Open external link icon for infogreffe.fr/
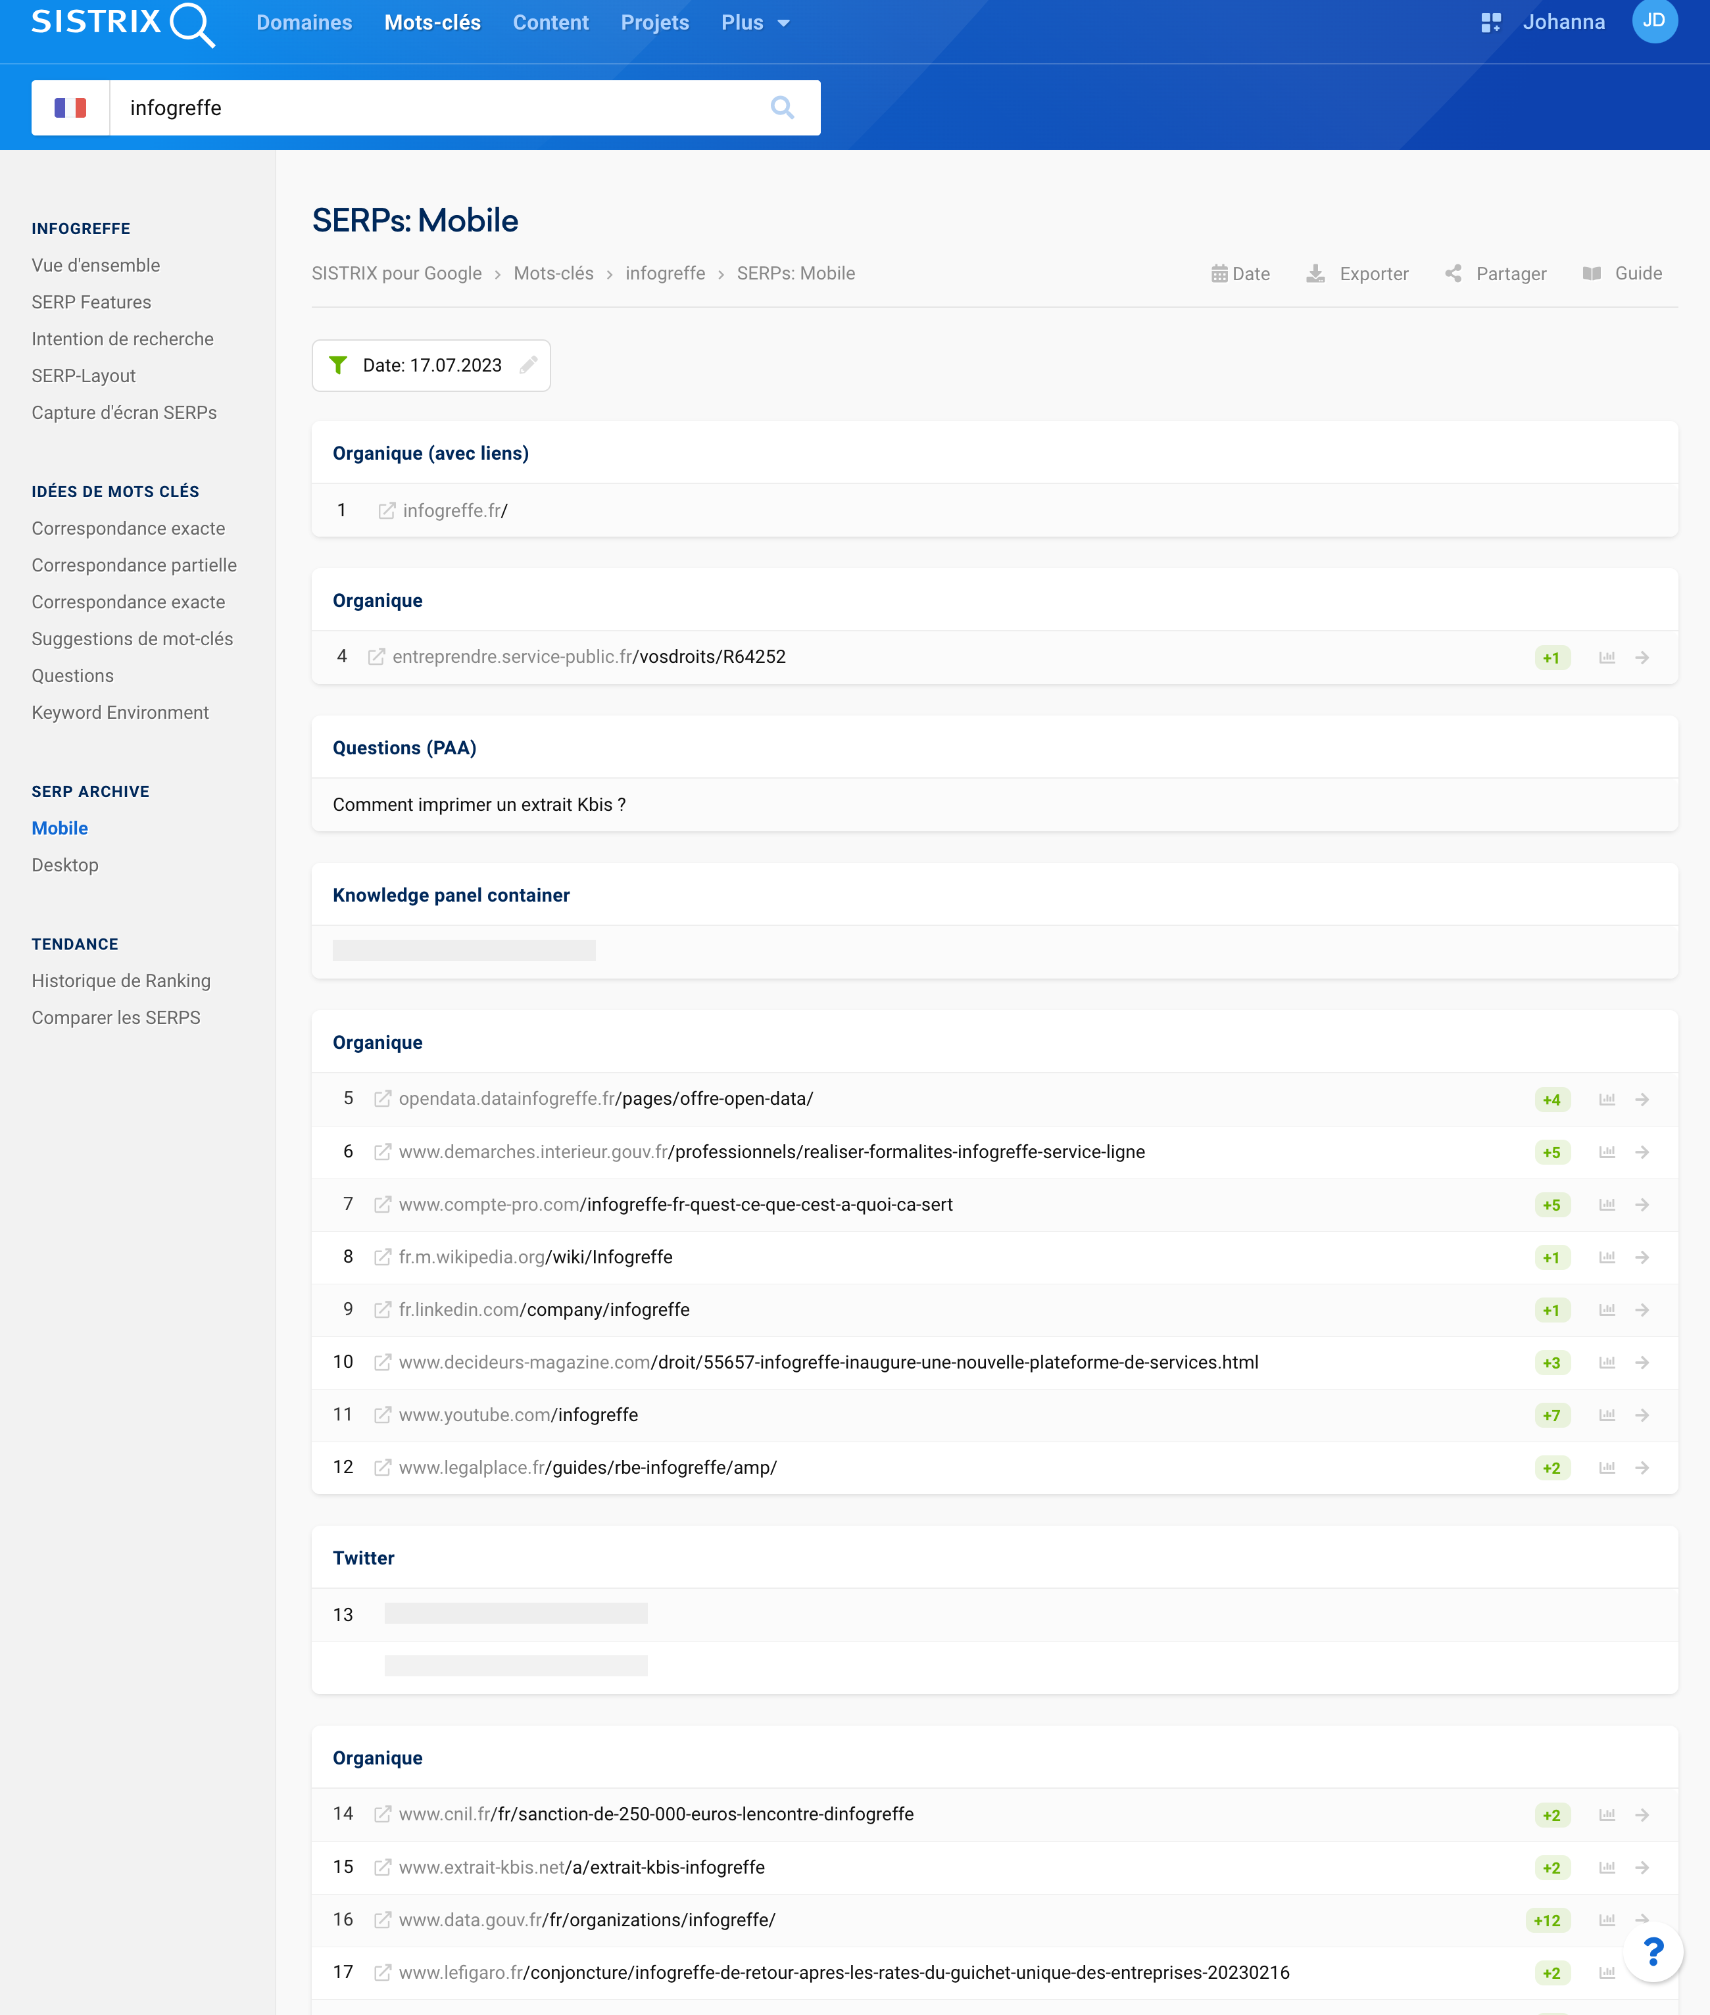The image size is (1710, 2015). [x=386, y=511]
